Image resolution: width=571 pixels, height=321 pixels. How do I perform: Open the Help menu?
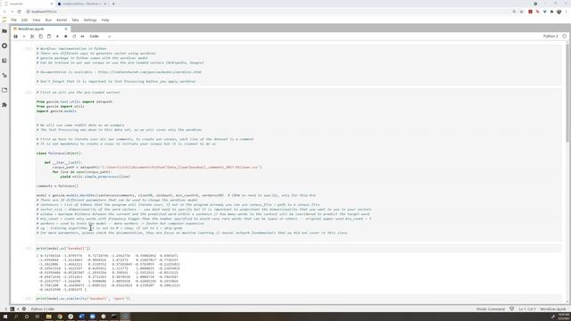pyautogui.click(x=105, y=20)
